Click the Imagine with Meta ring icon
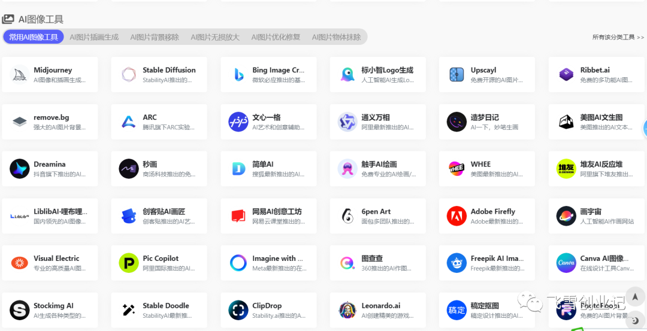The height and width of the screenshot is (331, 647). coord(238,263)
